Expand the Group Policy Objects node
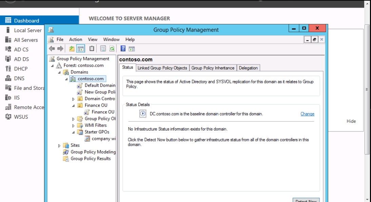This screenshot has width=371, height=202. (73, 119)
